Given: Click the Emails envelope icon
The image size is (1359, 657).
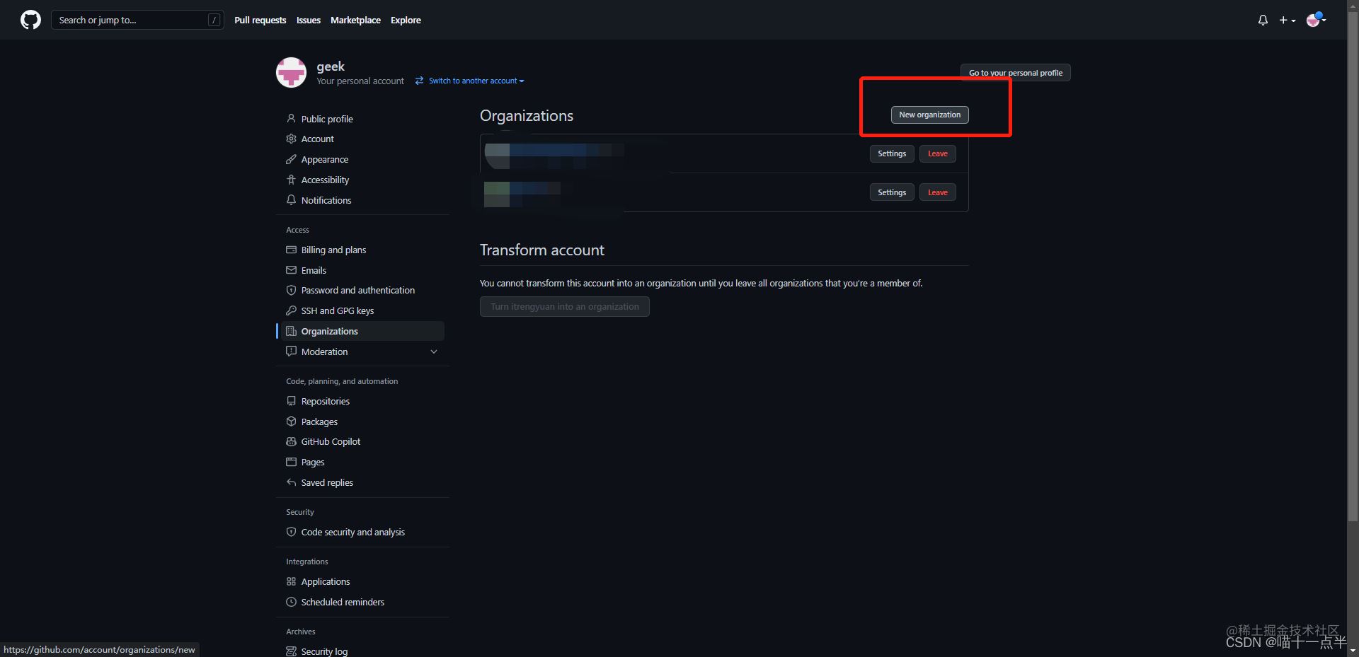Looking at the screenshot, I should click(291, 270).
